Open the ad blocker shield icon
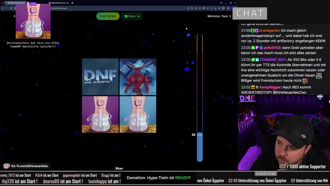The image size is (330, 186). tap(200, 8)
